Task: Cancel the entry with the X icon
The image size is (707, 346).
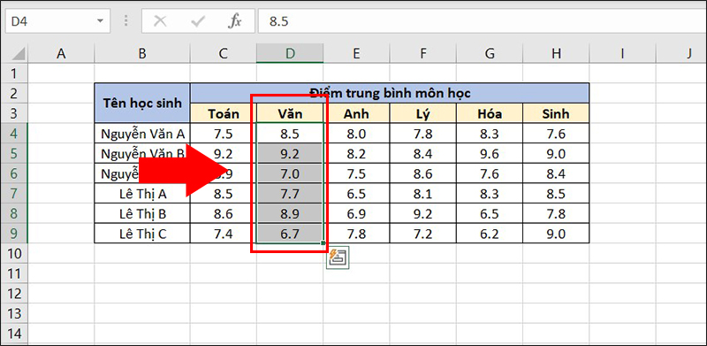Action: click(x=161, y=20)
